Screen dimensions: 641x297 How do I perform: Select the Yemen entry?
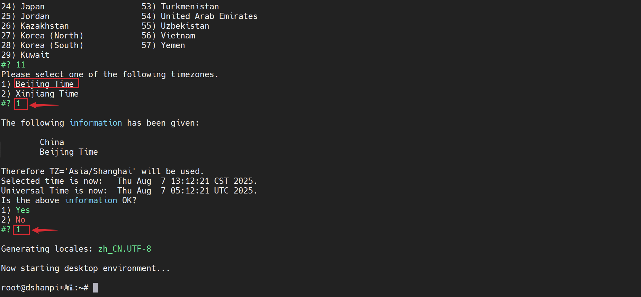(x=173, y=45)
